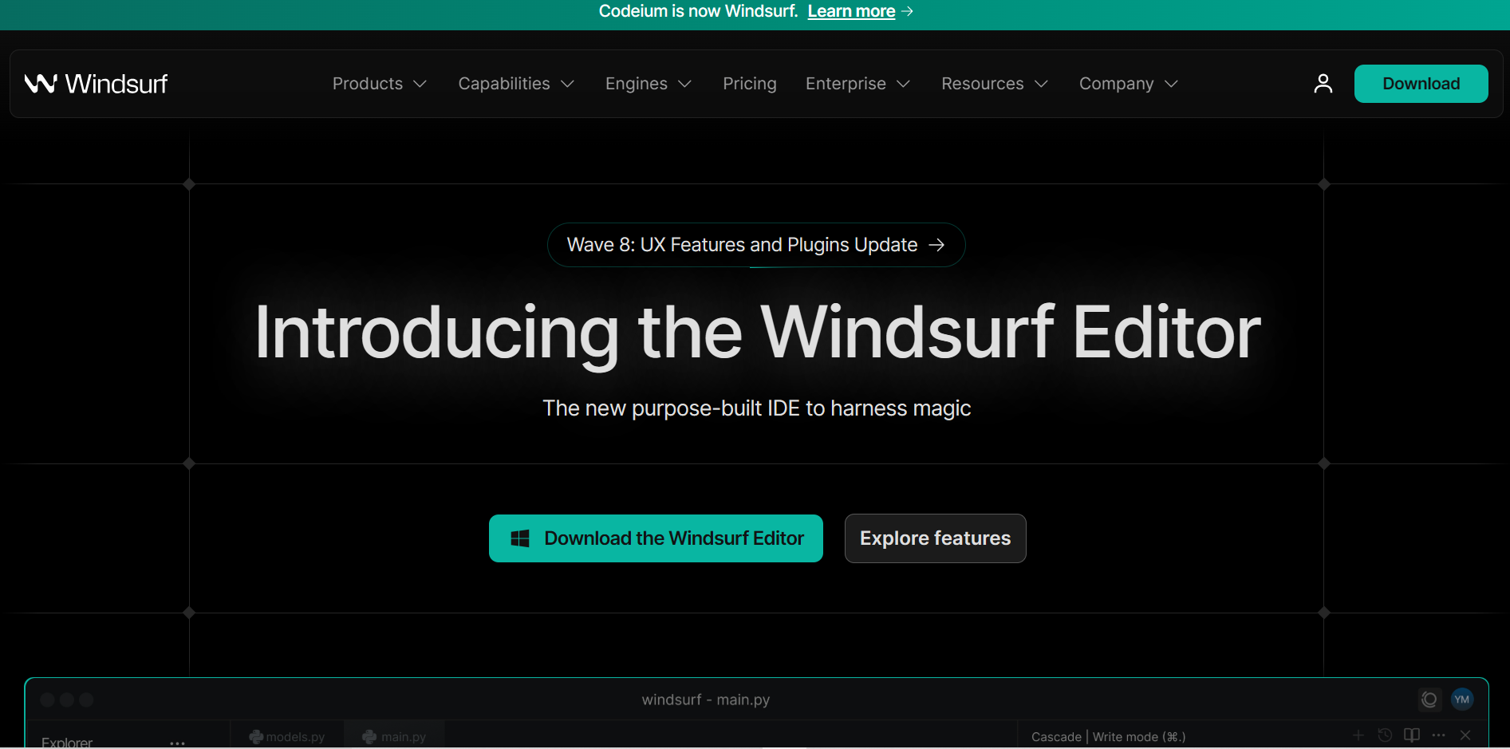Click the 'windsurf - main.py' title text
Viewport: 1510px width, 749px height.
coord(706,700)
